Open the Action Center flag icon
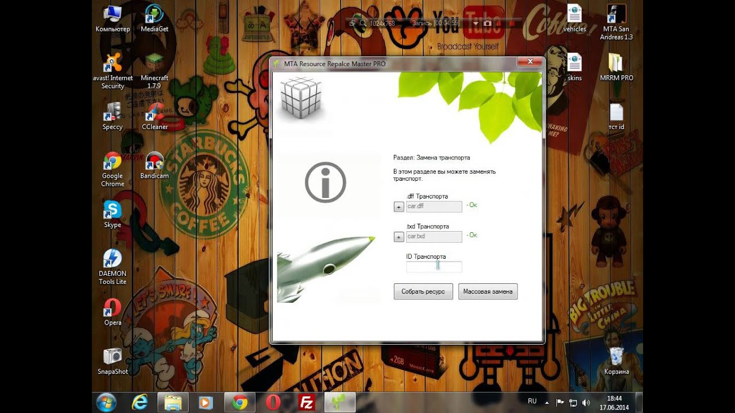The image size is (735, 413). 559,403
